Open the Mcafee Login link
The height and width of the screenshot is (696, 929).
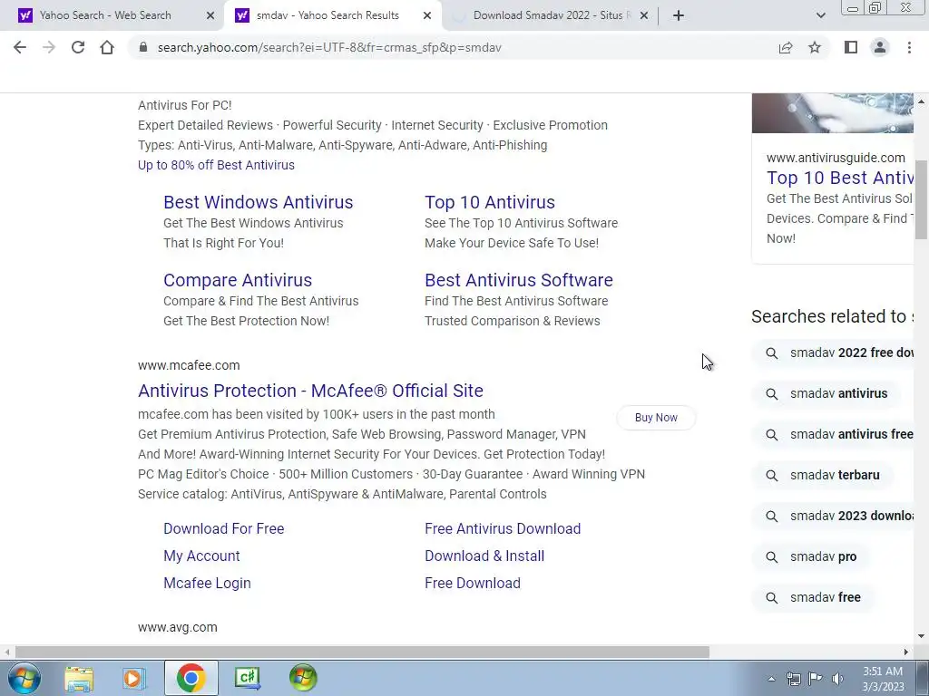208,583
